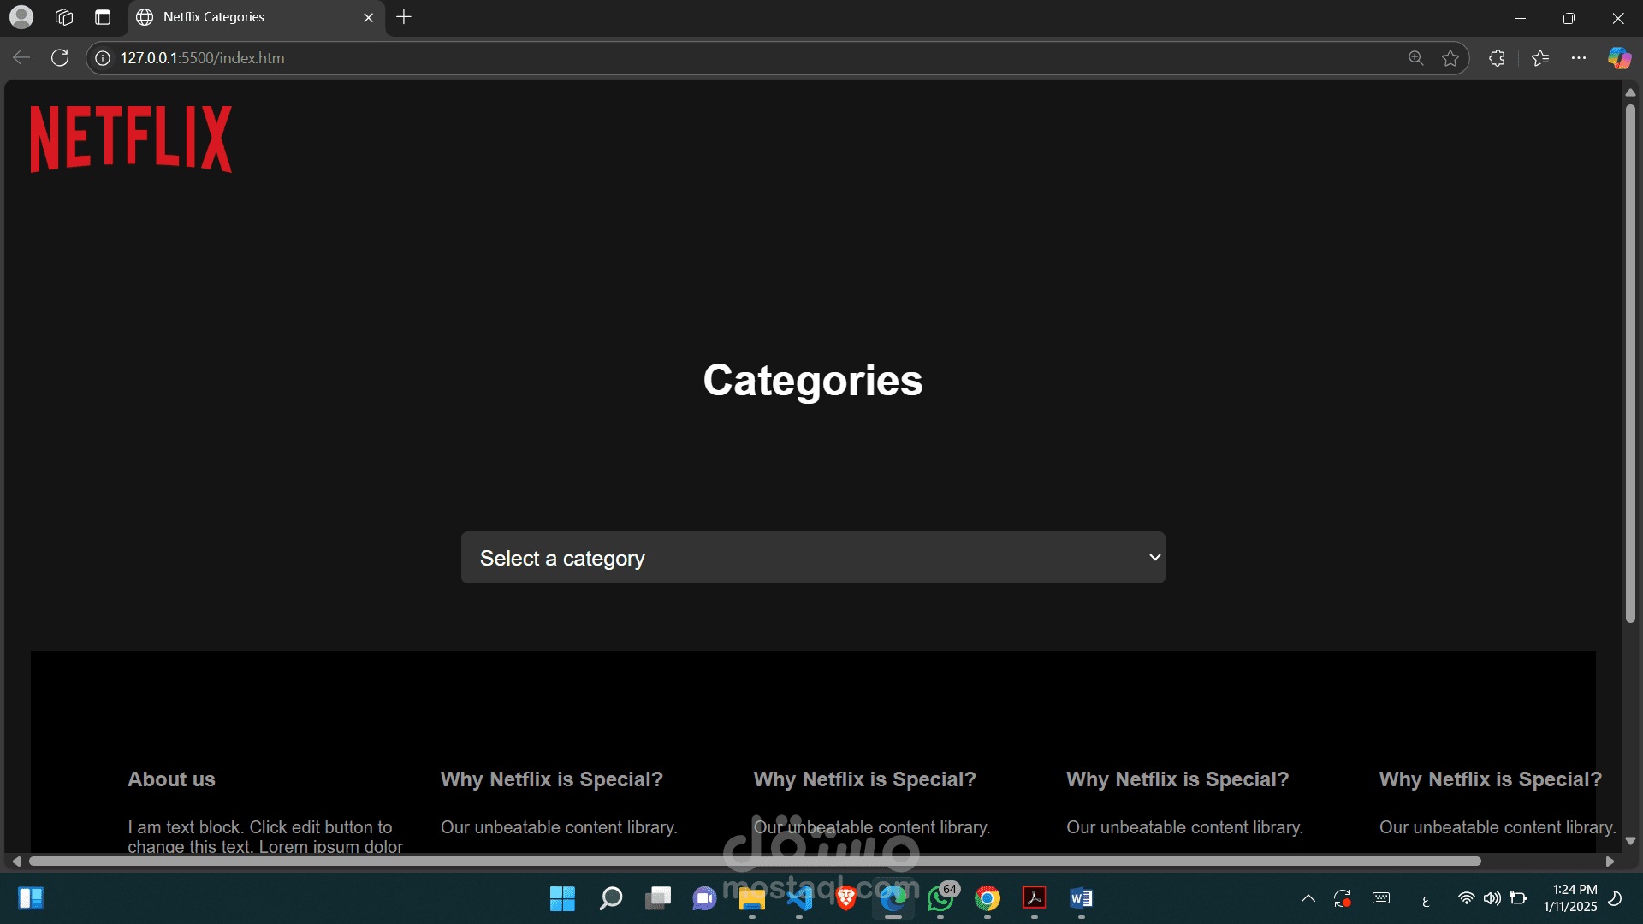
Task: Open Settings and more ellipsis menu
Action: tap(1579, 58)
